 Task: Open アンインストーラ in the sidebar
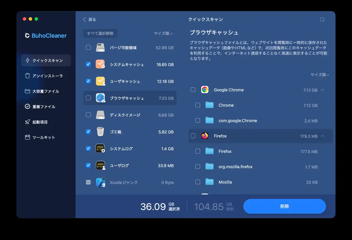click(47, 76)
